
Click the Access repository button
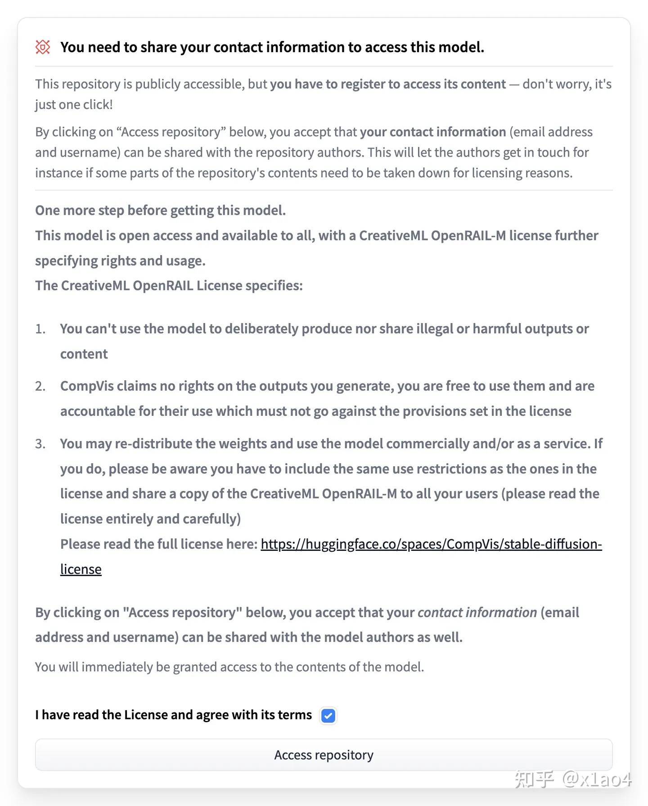324,755
